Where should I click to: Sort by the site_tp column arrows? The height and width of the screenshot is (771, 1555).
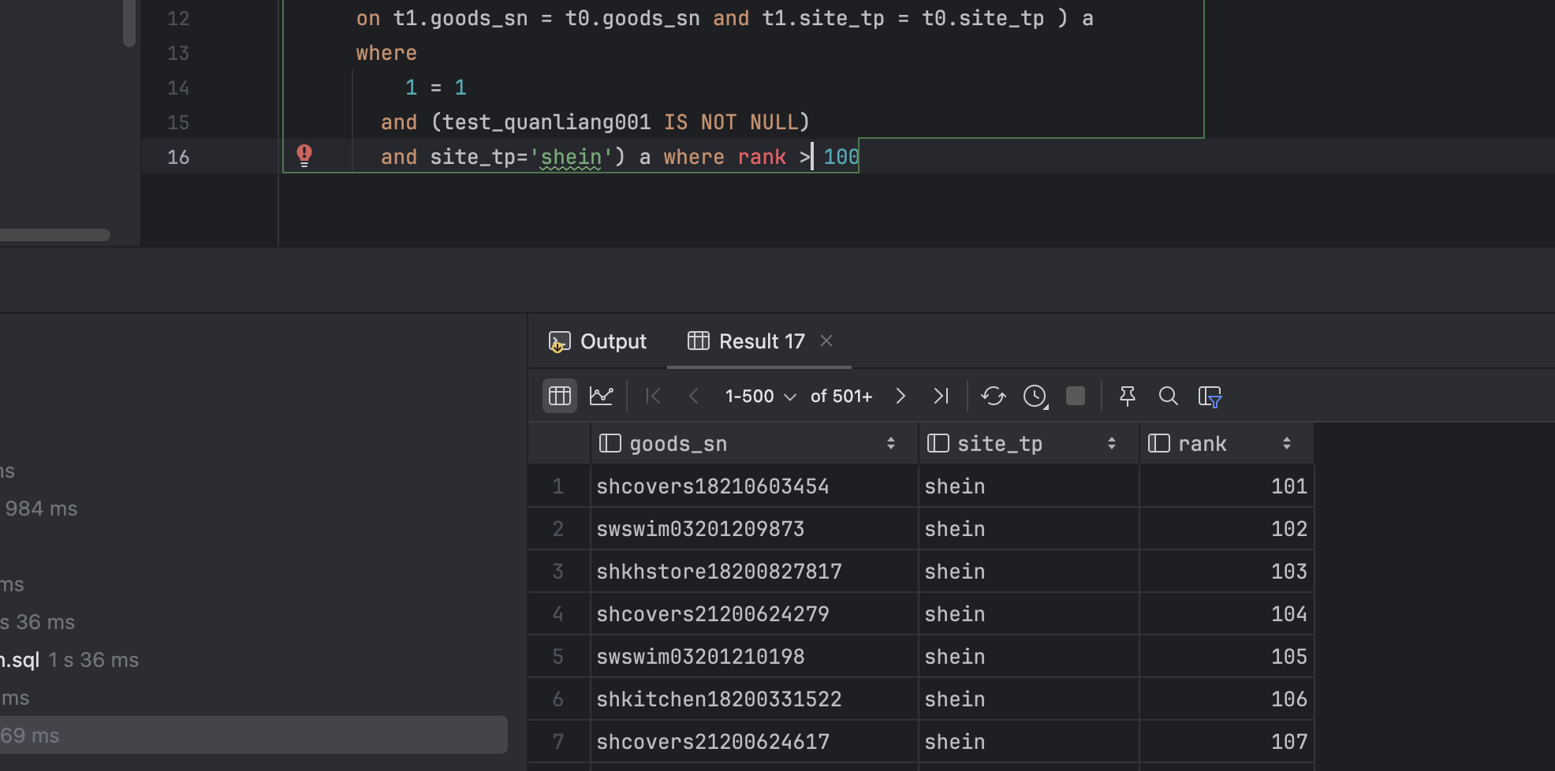point(1112,444)
